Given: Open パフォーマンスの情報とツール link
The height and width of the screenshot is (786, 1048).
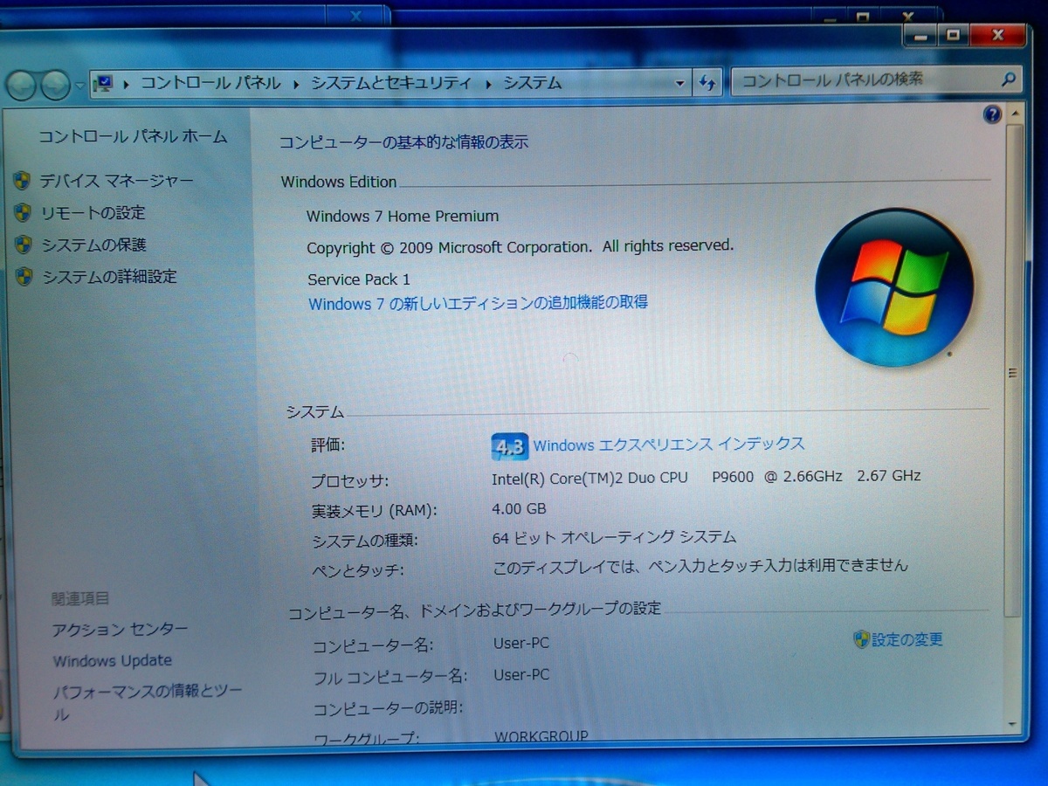Looking at the screenshot, I should coord(148,702).
